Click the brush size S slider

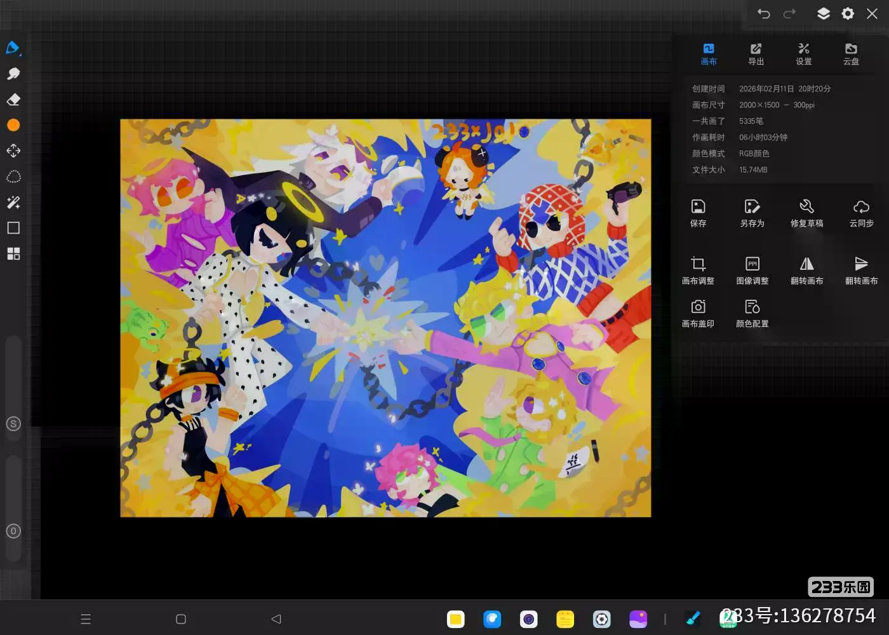[13, 424]
